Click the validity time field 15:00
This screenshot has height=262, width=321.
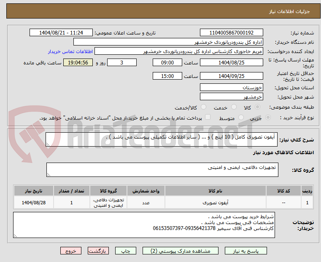(167, 76)
